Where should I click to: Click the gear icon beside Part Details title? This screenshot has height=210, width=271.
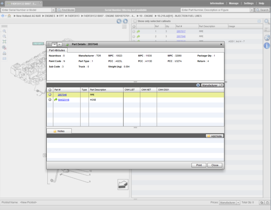67,44
